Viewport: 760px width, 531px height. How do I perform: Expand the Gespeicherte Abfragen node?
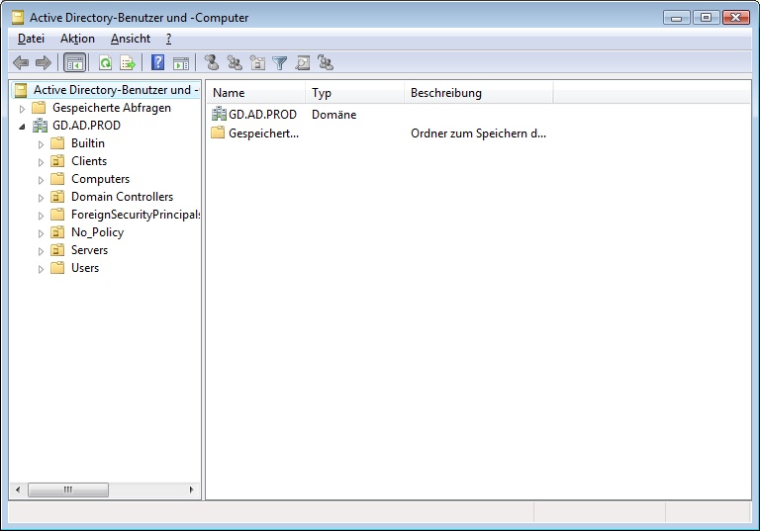(22, 109)
